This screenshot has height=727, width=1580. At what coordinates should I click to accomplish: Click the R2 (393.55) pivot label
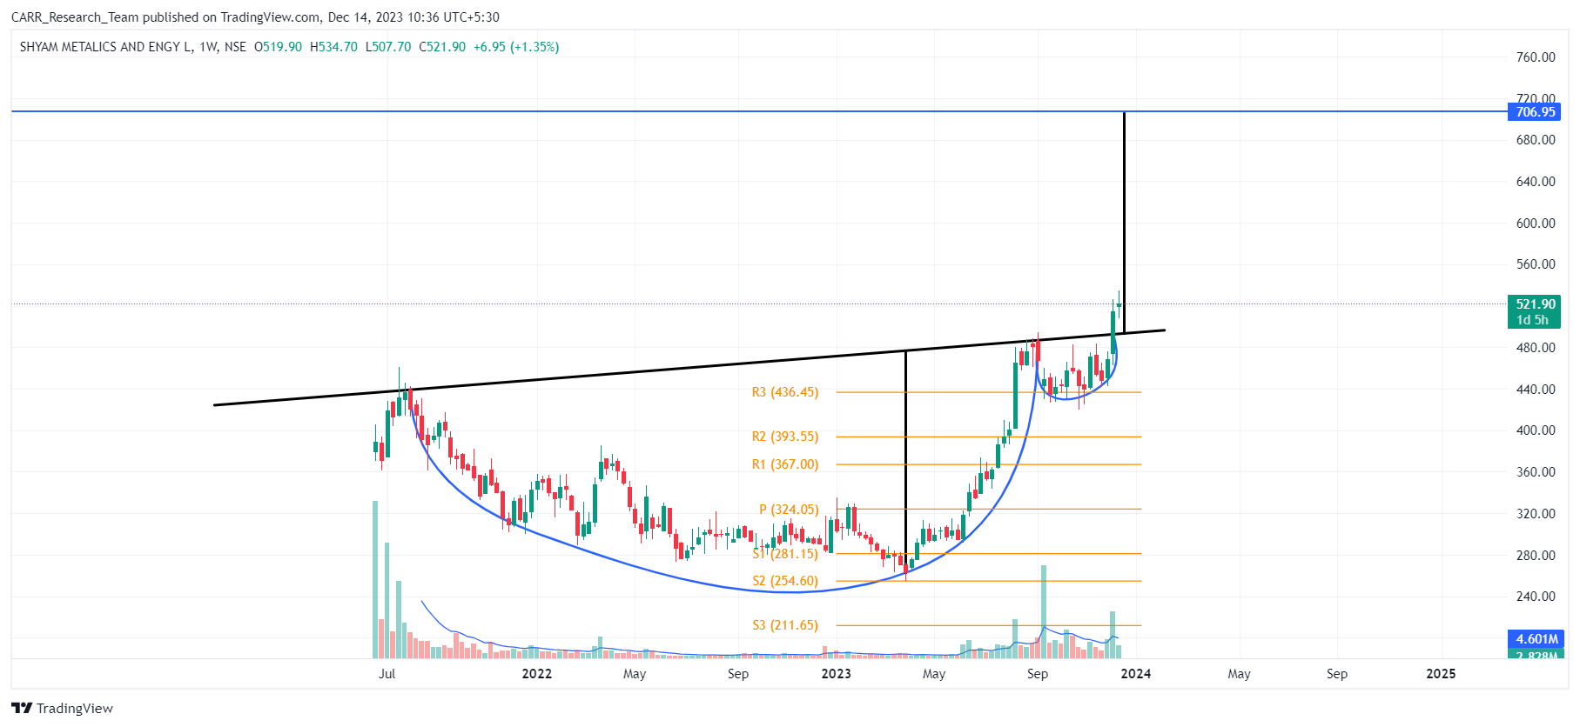click(x=785, y=437)
